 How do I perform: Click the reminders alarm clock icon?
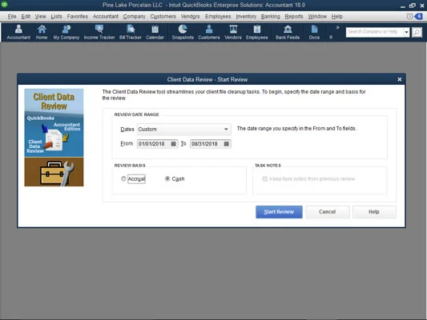[409, 16]
